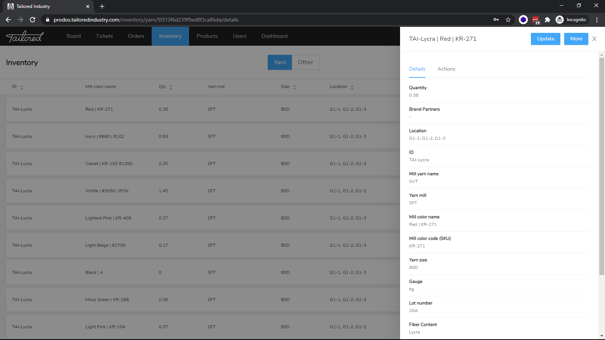Viewport: 605px width, 340px height.
Task: Open the Camel | KR-192 #1250 row
Action: [x=203, y=164]
